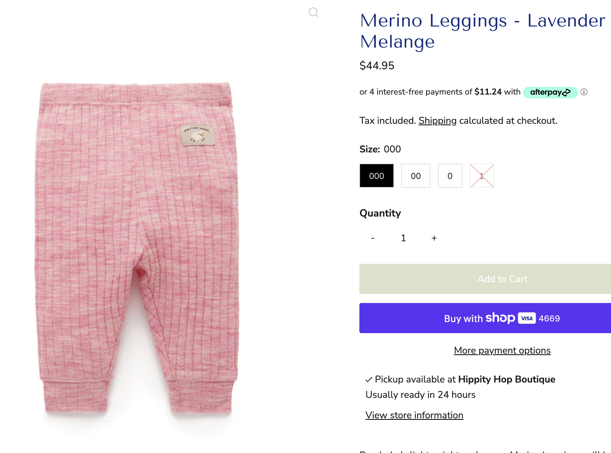
Task: Click the magnifier zoom icon above product image
Action: coord(313,12)
